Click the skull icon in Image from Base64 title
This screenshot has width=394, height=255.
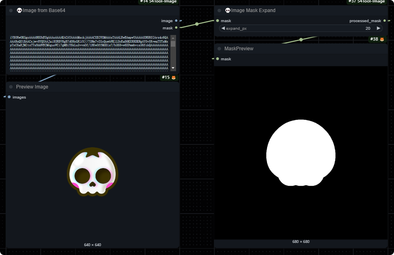(x=19, y=10)
